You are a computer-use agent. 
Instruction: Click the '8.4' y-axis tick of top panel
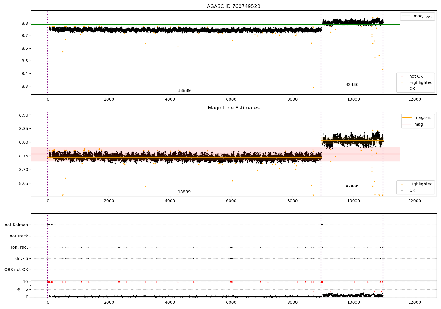click(x=25, y=74)
